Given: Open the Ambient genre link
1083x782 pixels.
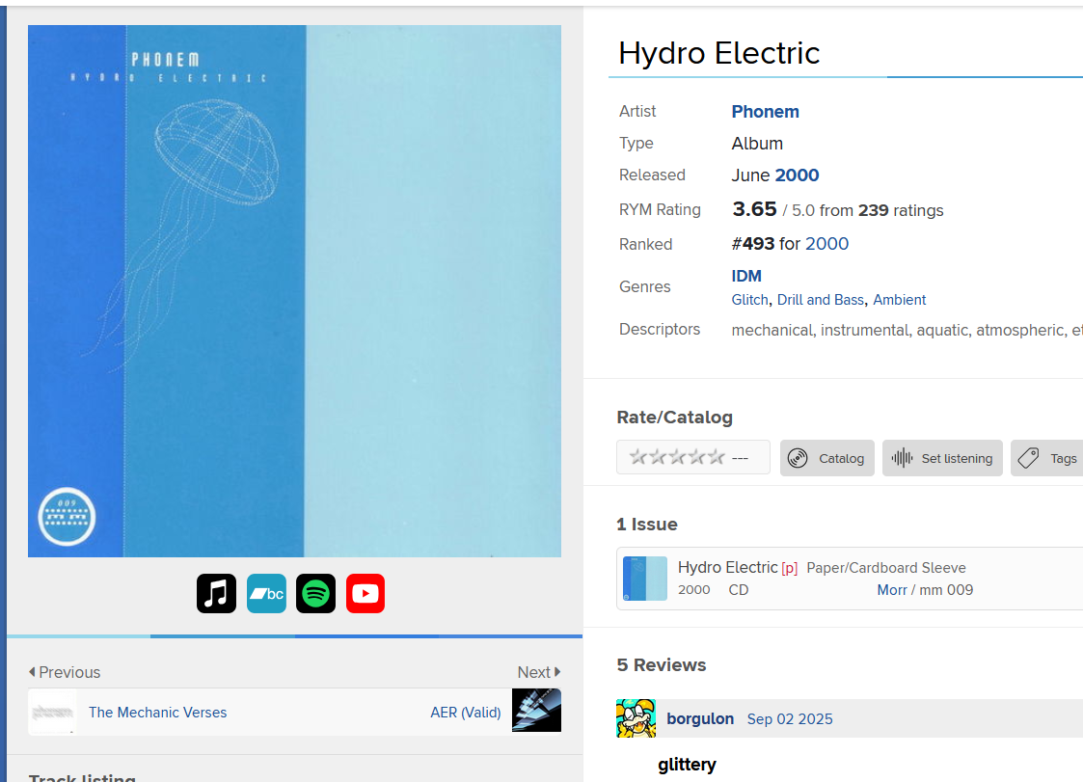Looking at the screenshot, I should (x=899, y=300).
